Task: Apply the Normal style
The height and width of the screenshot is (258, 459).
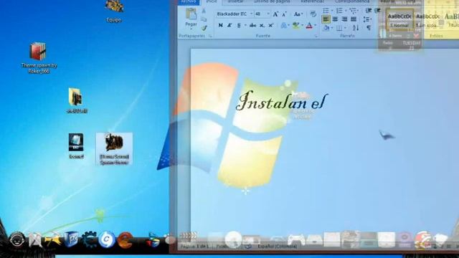Action: [399, 20]
